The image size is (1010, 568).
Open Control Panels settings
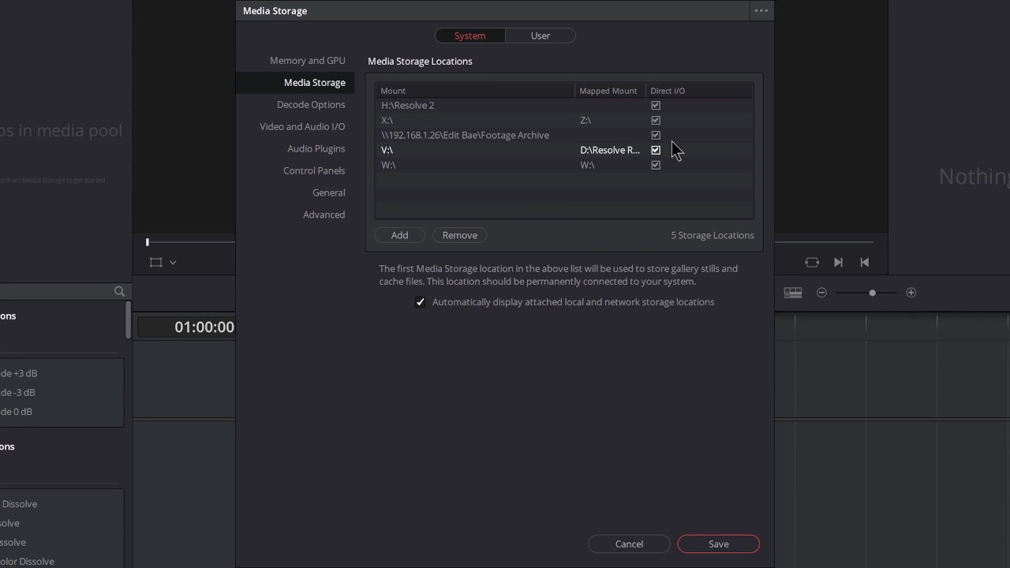click(x=314, y=171)
